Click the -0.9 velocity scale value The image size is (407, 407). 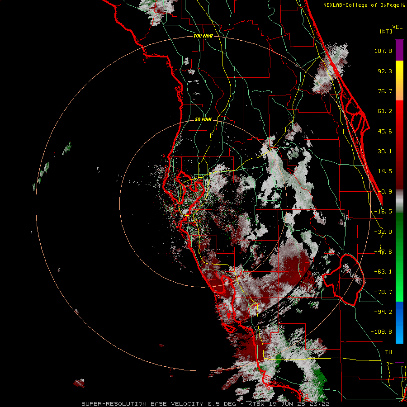pyautogui.click(x=385, y=192)
